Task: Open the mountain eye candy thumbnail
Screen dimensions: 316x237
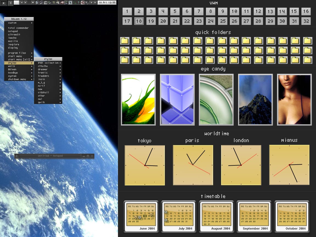Action: tap(255, 100)
